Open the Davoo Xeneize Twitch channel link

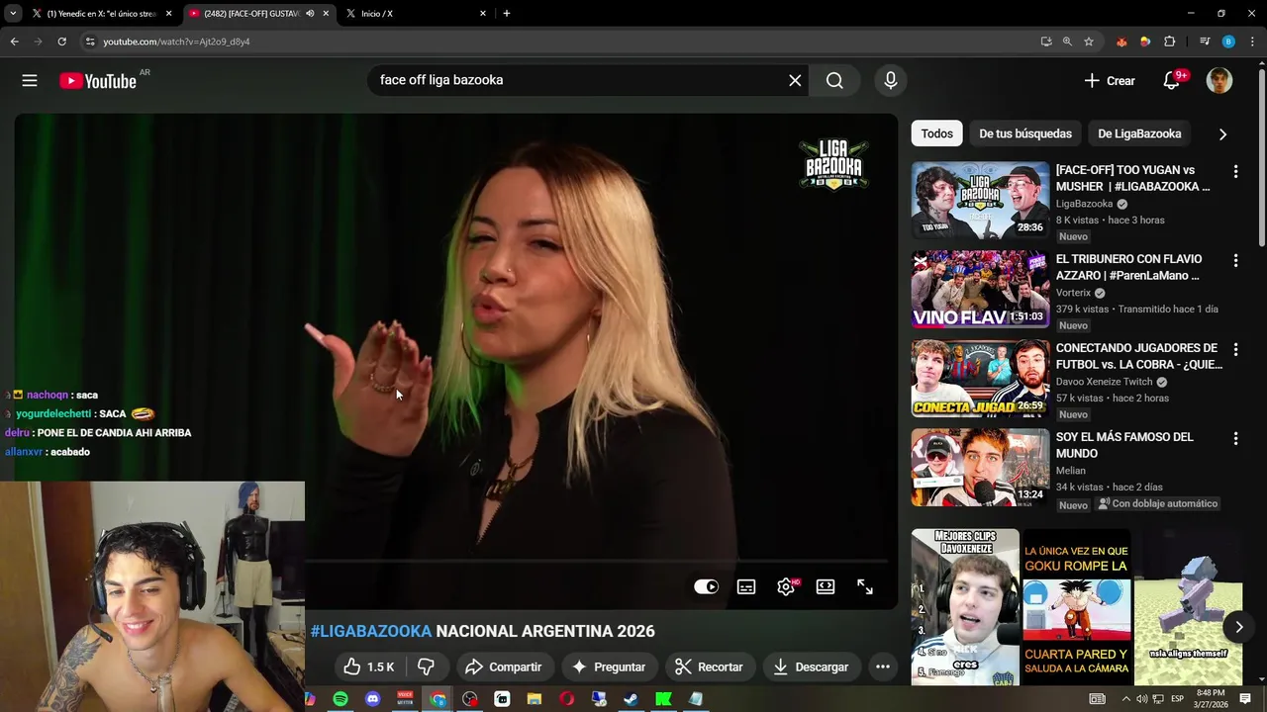[x=1104, y=382]
